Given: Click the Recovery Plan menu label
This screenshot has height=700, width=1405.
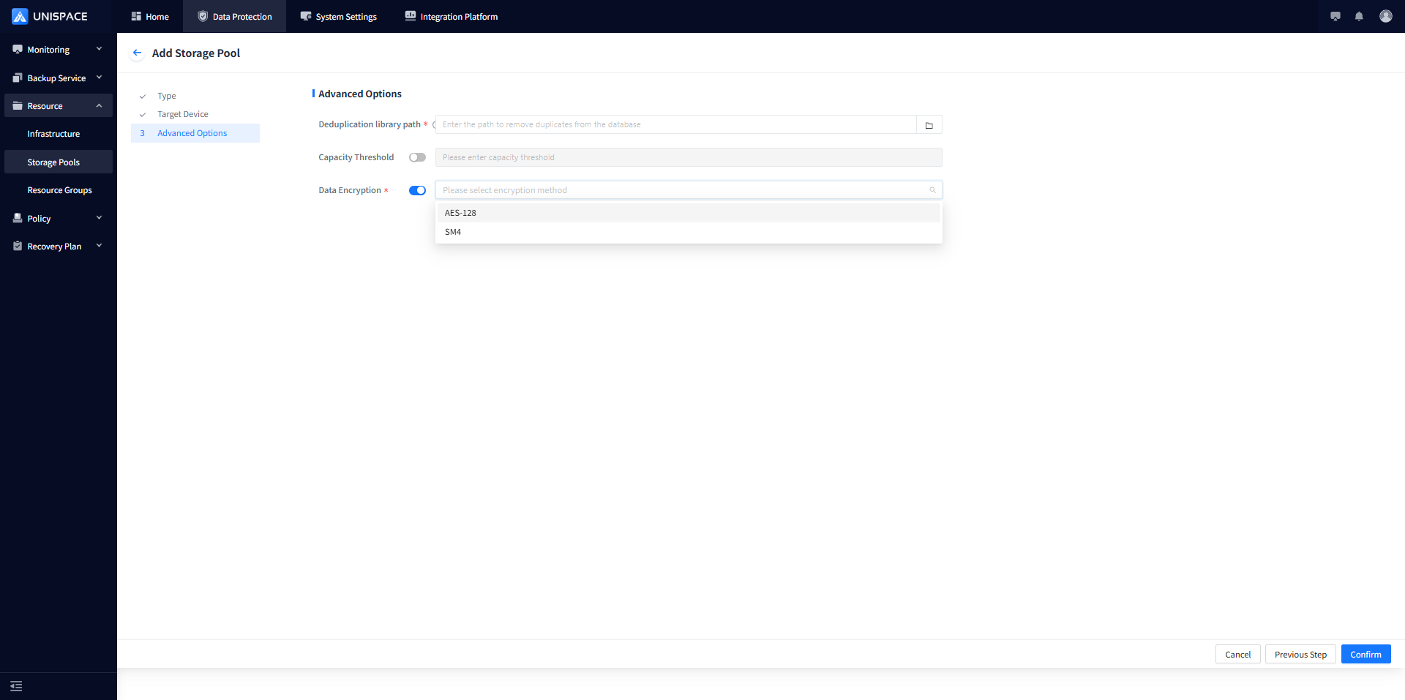Looking at the screenshot, I should click(54, 246).
